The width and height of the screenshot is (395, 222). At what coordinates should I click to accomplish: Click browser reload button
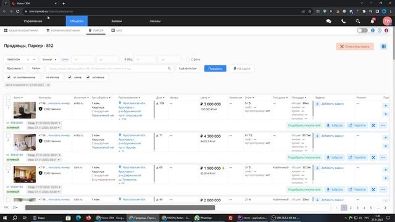[x=18, y=11]
